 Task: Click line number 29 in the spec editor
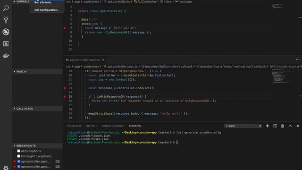(70, 113)
